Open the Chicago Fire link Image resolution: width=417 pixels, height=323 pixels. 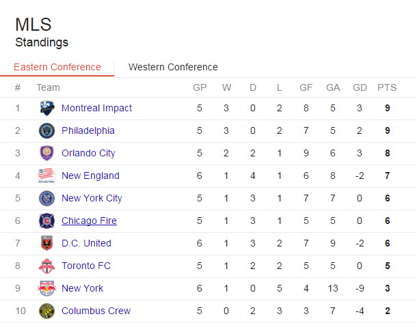click(x=89, y=221)
